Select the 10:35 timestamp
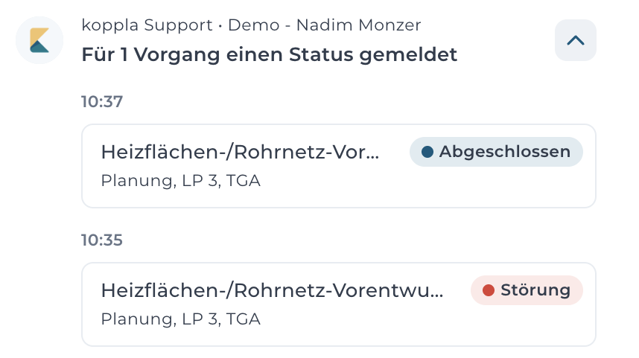Image resolution: width=639 pixels, height=358 pixels. (102, 240)
